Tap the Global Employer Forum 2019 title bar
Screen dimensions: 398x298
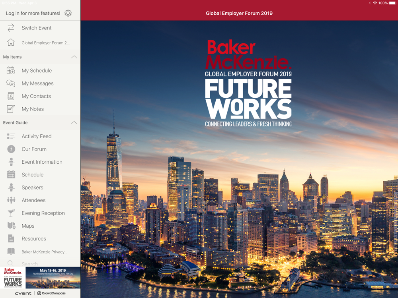pos(239,13)
